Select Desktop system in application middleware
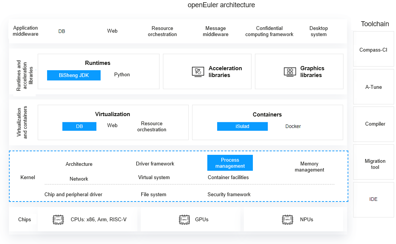The height and width of the screenshot is (244, 396). 319,31
